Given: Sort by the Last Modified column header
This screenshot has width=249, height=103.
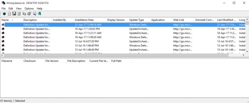Looking at the screenshot, I should pyautogui.click(x=226, y=20).
